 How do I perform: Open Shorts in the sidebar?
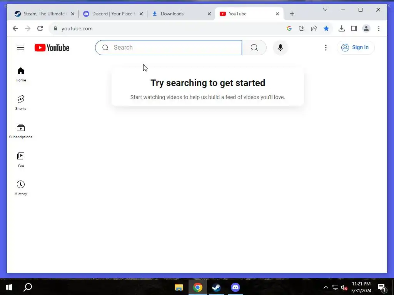pos(21,103)
